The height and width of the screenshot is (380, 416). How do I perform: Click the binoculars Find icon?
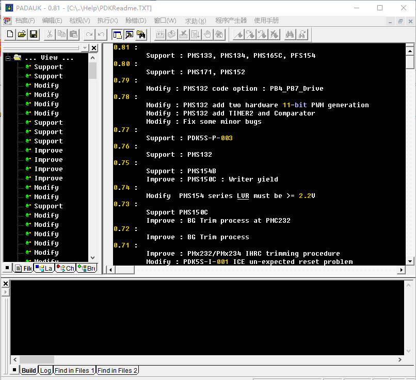[x=290, y=35]
